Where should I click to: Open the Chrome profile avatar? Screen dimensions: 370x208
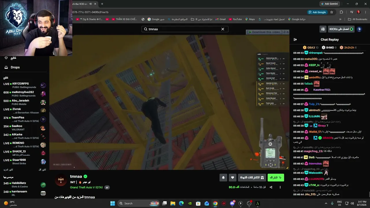pyautogui.click(x=358, y=12)
